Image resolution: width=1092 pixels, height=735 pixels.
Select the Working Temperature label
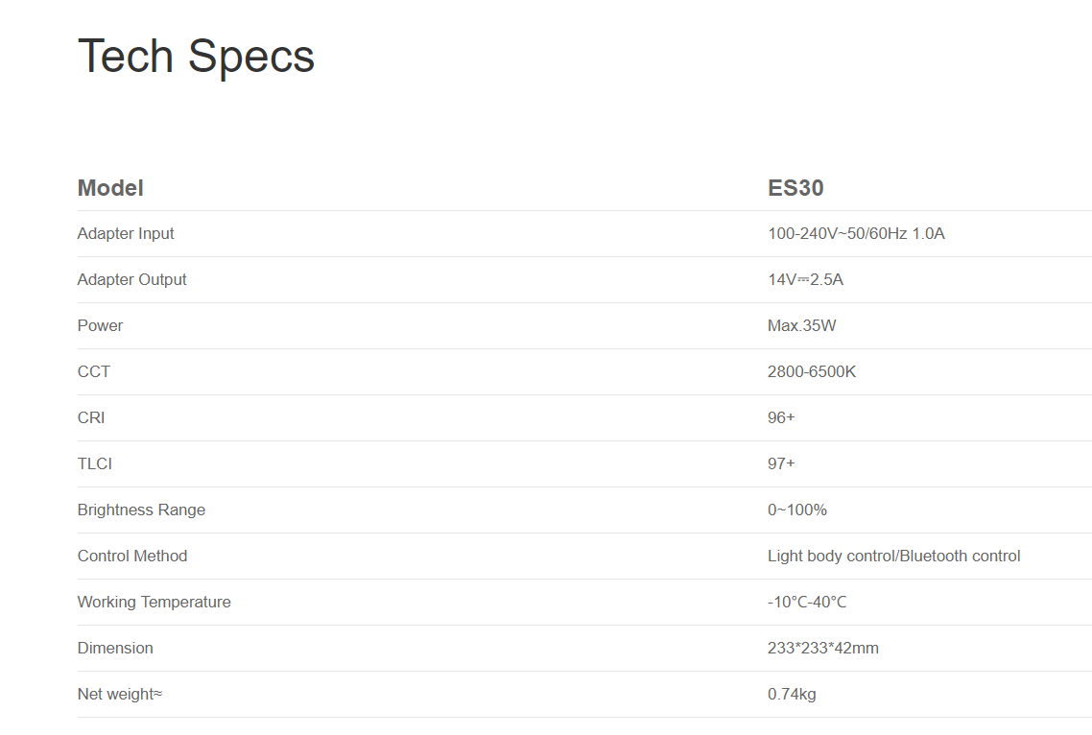(x=154, y=602)
